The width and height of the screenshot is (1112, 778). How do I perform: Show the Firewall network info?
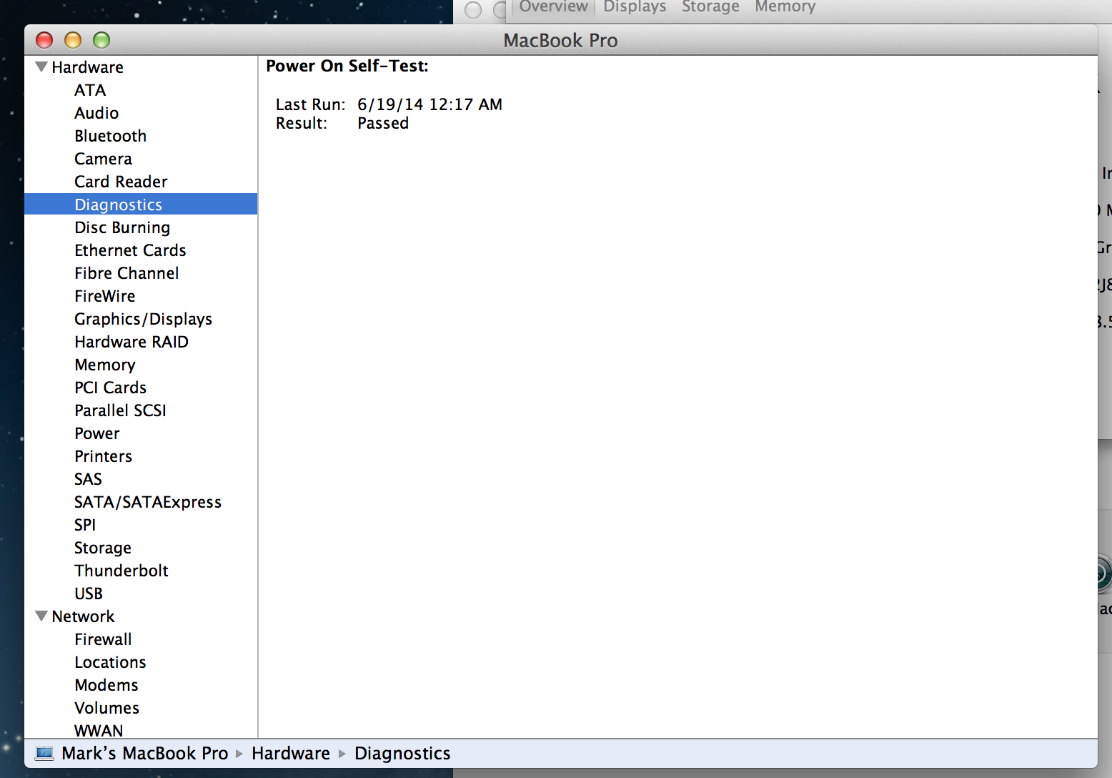pos(103,639)
